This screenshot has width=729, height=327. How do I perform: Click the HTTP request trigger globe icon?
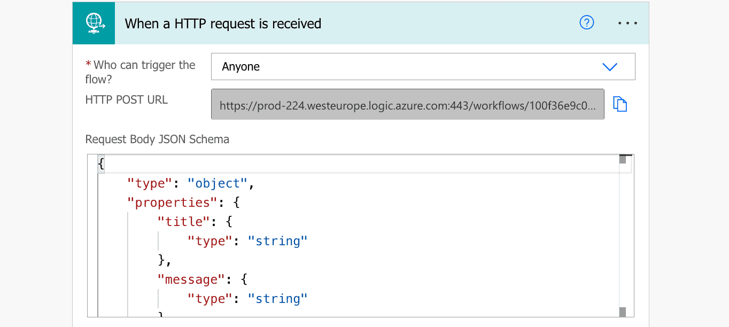tap(94, 24)
